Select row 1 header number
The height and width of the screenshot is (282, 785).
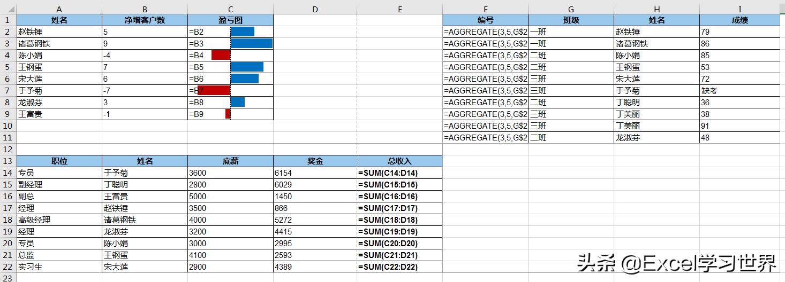[x=8, y=20]
